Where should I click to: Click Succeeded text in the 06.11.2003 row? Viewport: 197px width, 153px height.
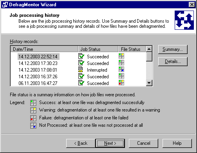pos(98,83)
